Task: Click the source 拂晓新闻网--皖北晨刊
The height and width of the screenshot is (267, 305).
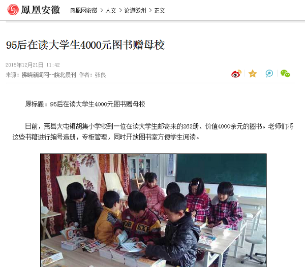Action: [x=49, y=75]
